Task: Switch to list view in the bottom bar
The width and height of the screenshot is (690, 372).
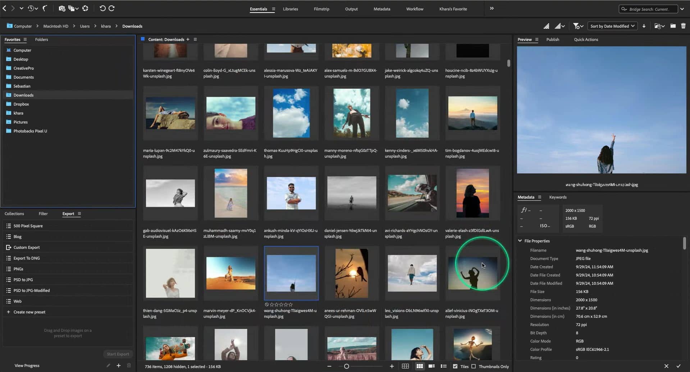Action: point(444,366)
